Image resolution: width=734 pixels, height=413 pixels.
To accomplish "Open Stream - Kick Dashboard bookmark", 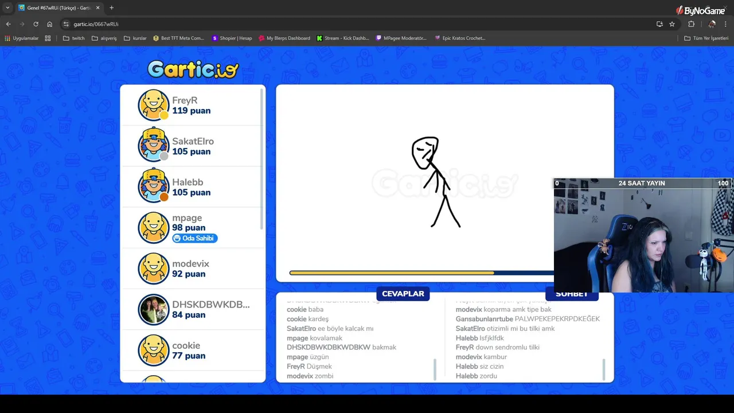I will (343, 38).
